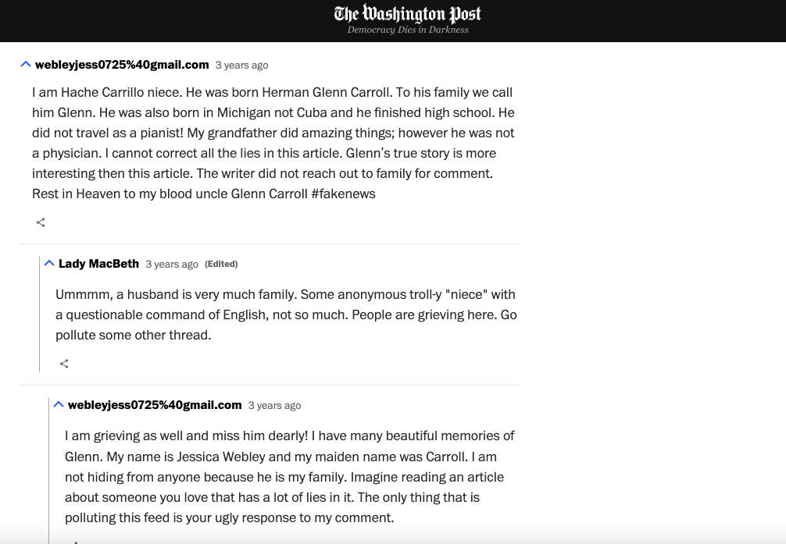Click webleyjess0725 username on the nested reply

(x=155, y=405)
